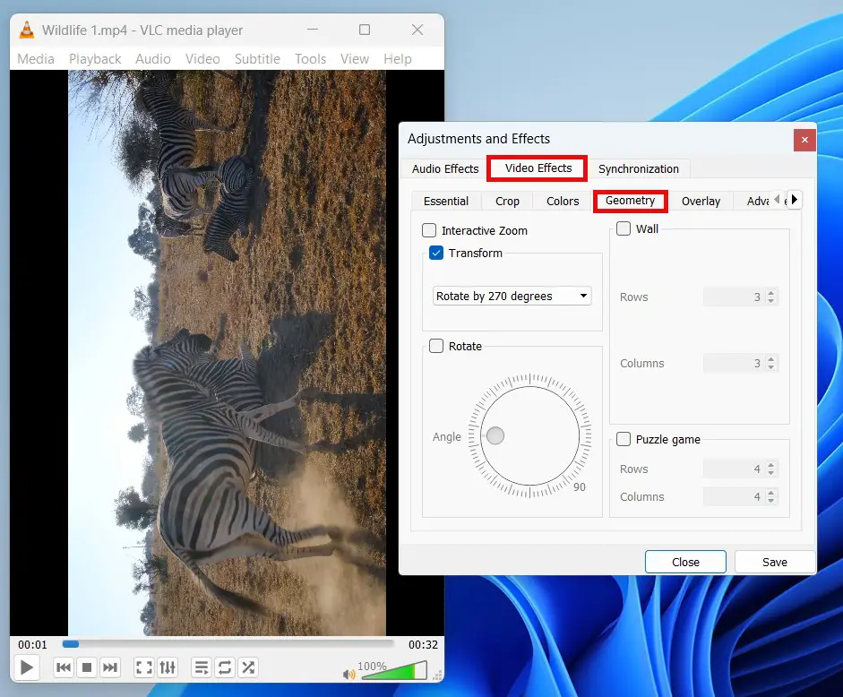This screenshot has width=843, height=697.
Task: Open the extended settings panel
Action: [168, 667]
